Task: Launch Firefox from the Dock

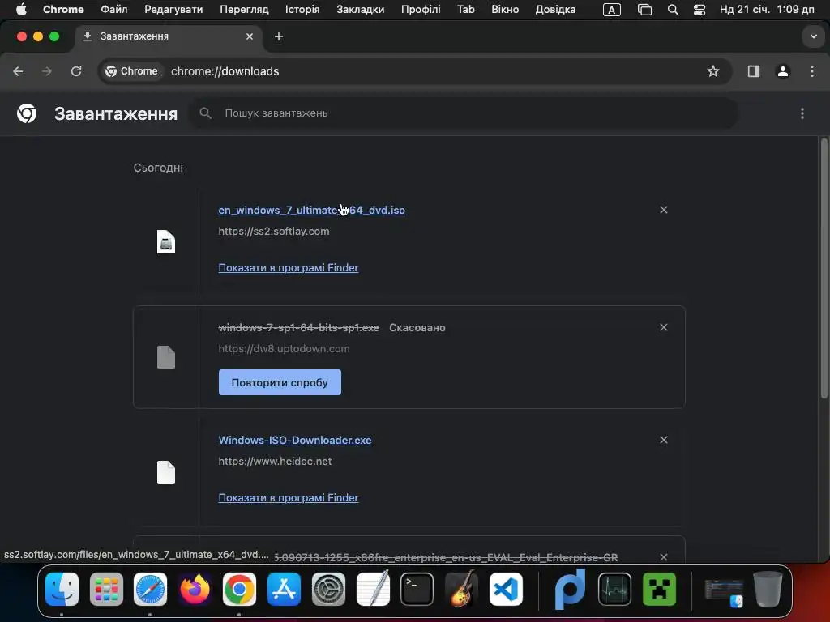Action: point(195,590)
